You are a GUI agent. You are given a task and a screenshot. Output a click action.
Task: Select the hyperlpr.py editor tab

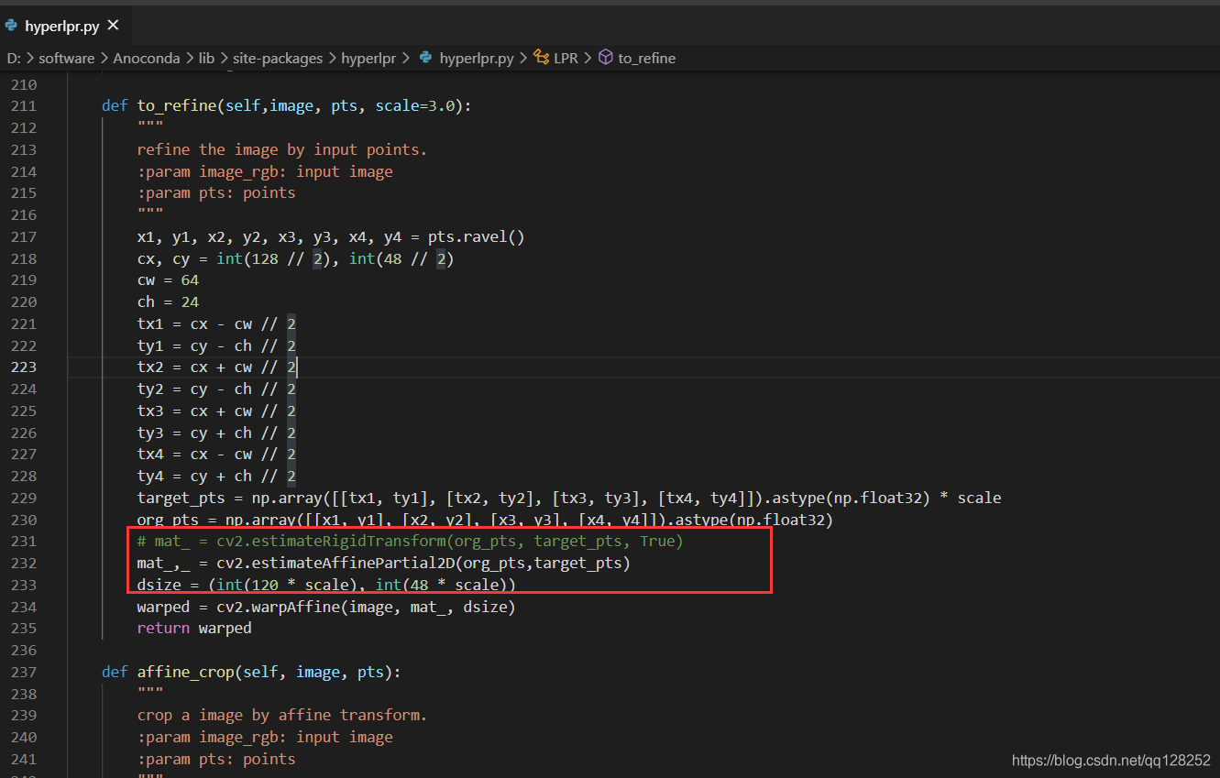click(61, 27)
